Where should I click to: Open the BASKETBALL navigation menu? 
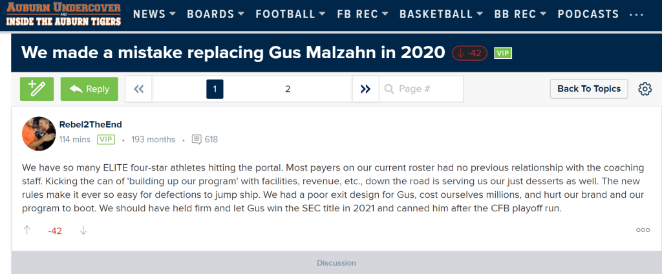[x=442, y=14]
